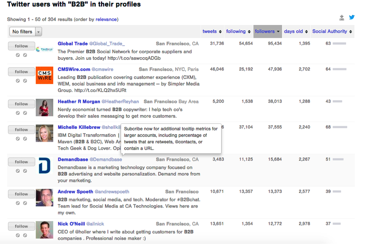Click Michelle Killebrew's profile photo
Viewport: 370px width, 244px height.
click(x=44, y=133)
